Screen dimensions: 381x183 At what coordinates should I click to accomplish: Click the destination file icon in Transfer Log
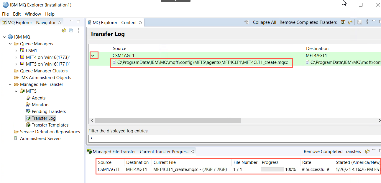[308, 62]
